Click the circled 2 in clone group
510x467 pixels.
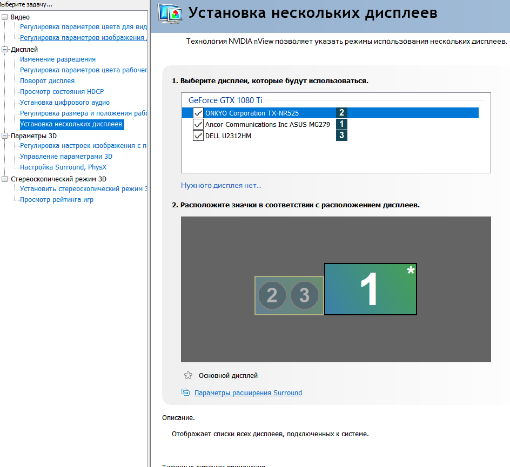pyautogui.click(x=272, y=295)
